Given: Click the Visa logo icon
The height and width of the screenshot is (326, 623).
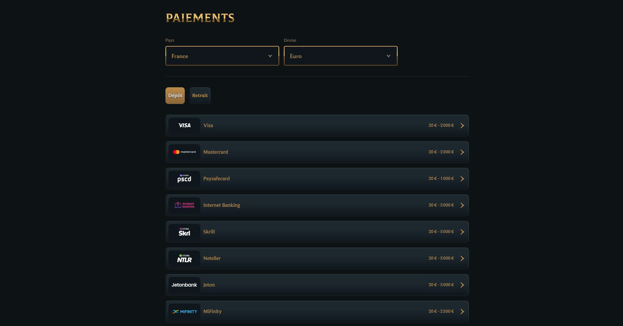Looking at the screenshot, I should (184, 126).
